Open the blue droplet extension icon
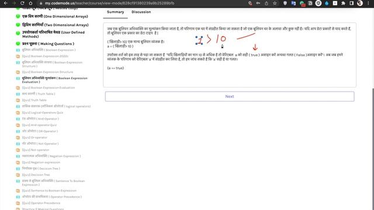 [x=327, y=3]
